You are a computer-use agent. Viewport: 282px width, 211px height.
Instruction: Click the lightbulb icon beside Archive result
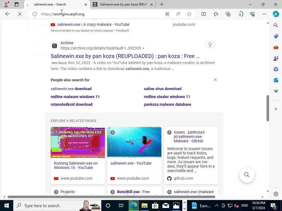coord(210,44)
